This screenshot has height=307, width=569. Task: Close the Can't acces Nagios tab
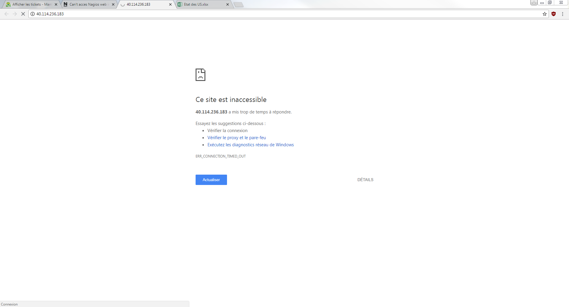[113, 4]
